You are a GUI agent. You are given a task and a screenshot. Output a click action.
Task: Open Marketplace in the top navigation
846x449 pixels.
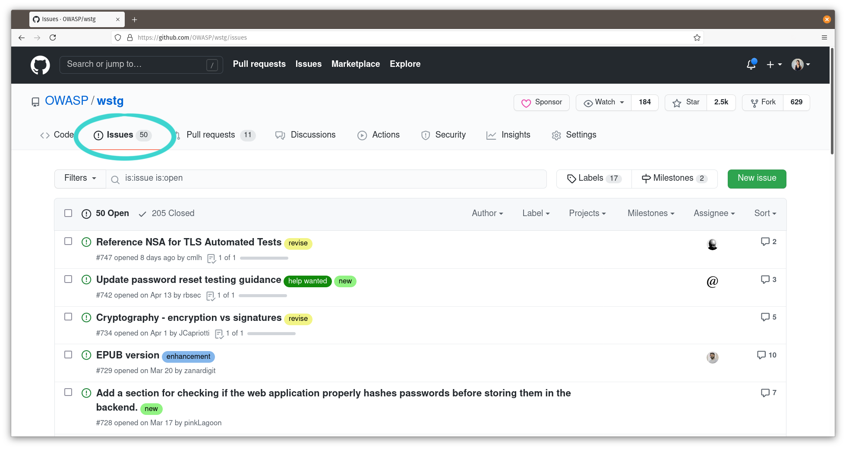[x=356, y=64]
